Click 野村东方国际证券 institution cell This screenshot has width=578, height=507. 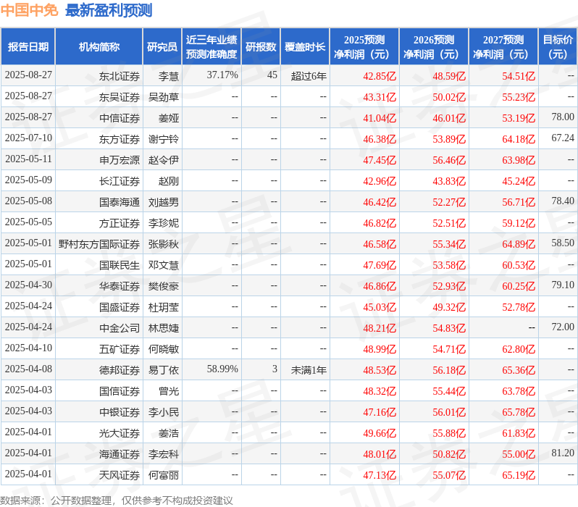click(x=99, y=244)
